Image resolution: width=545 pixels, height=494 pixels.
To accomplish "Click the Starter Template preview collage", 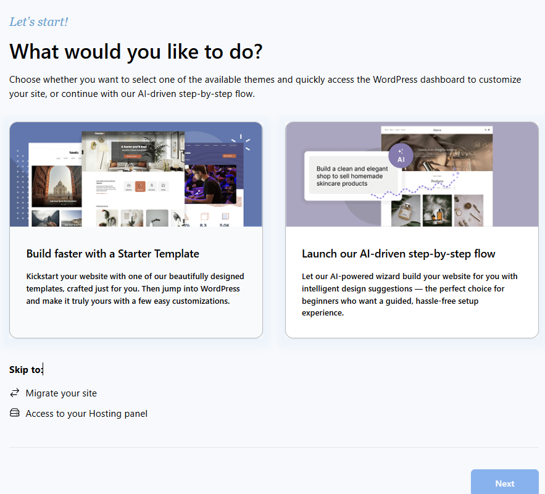I will tap(136, 174).
